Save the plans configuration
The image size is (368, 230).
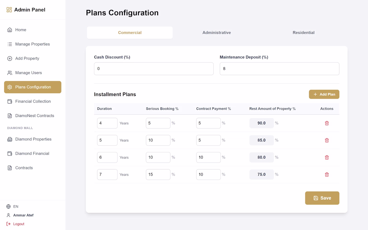click(x=322, y=198)
